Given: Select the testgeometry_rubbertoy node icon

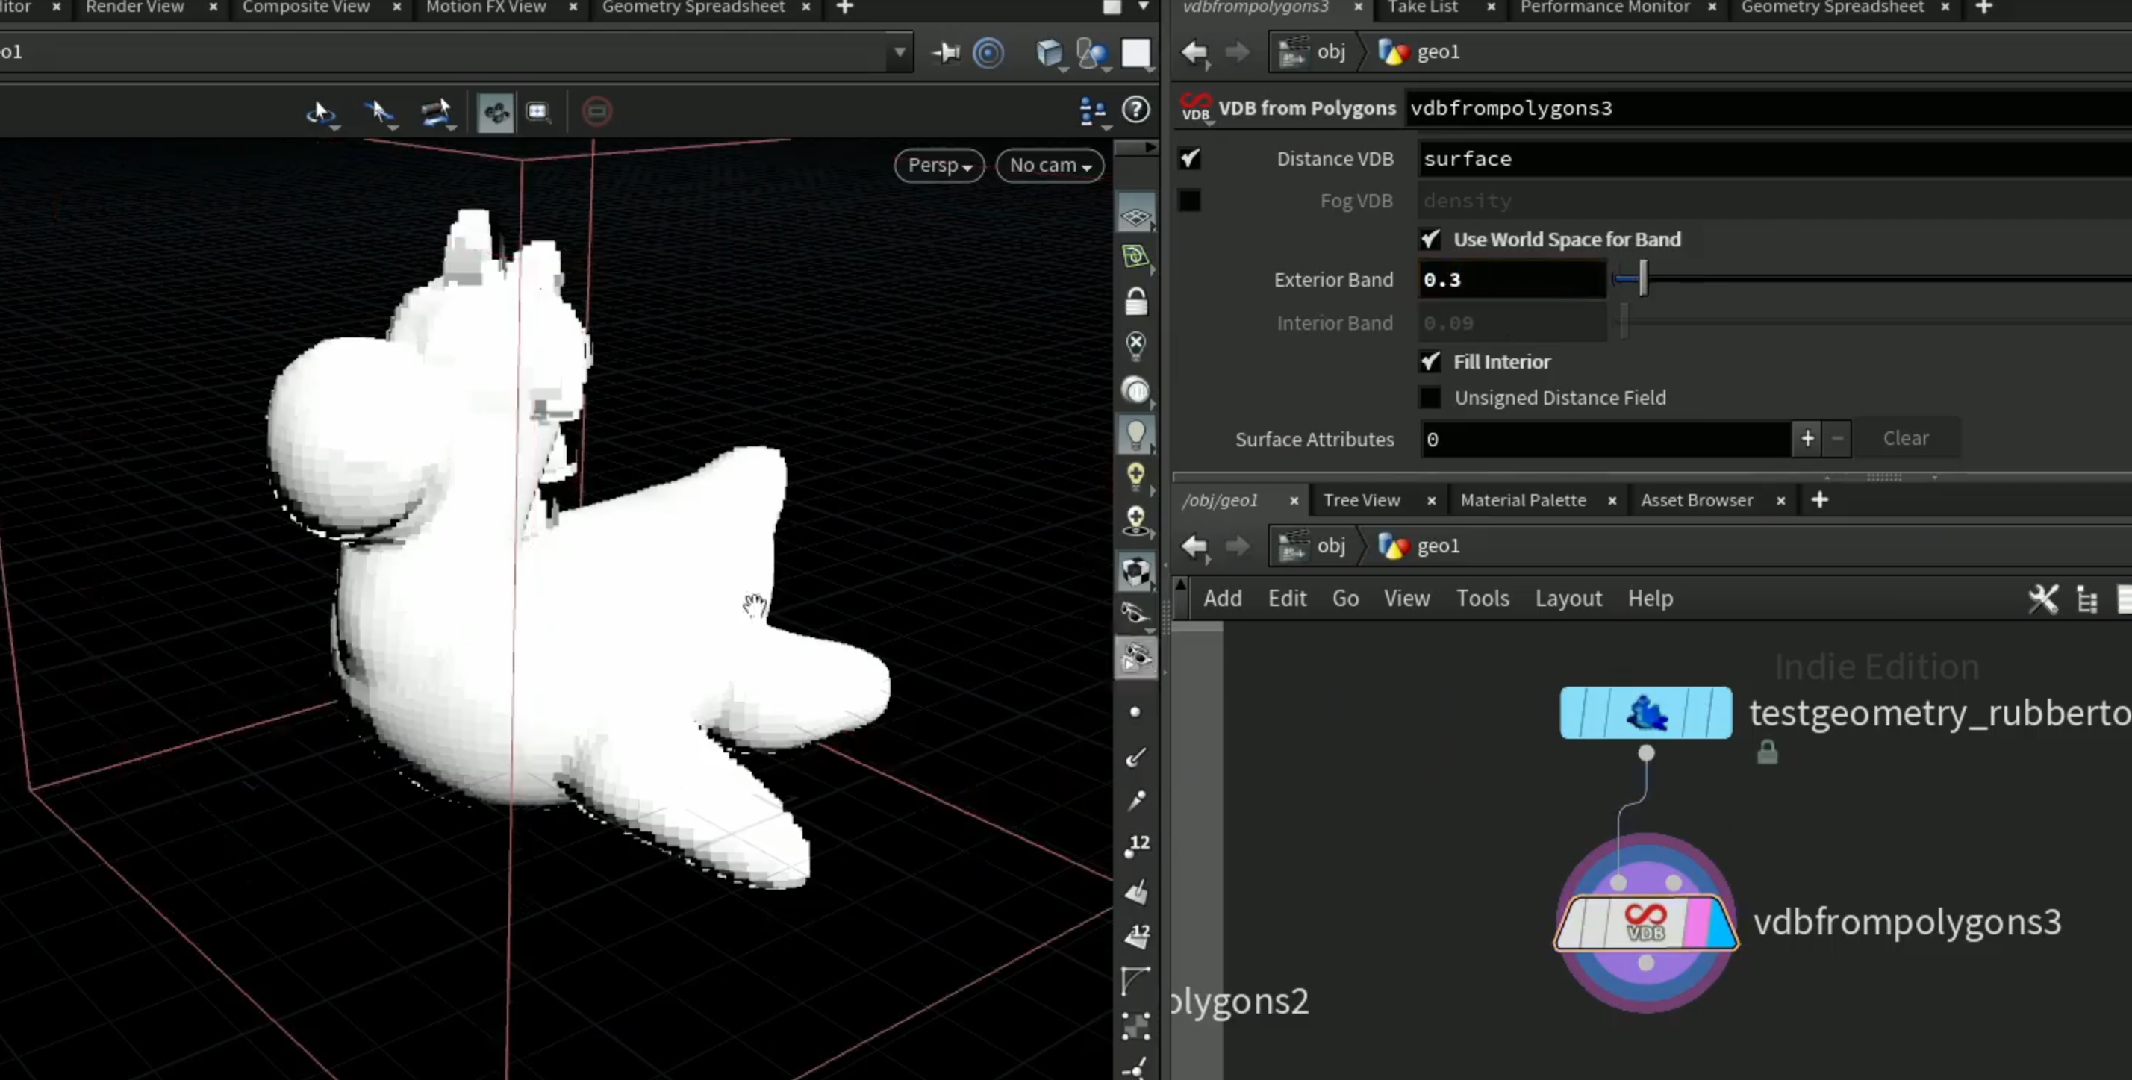Looking at the screenshot, I should [x=1645, y=713].
